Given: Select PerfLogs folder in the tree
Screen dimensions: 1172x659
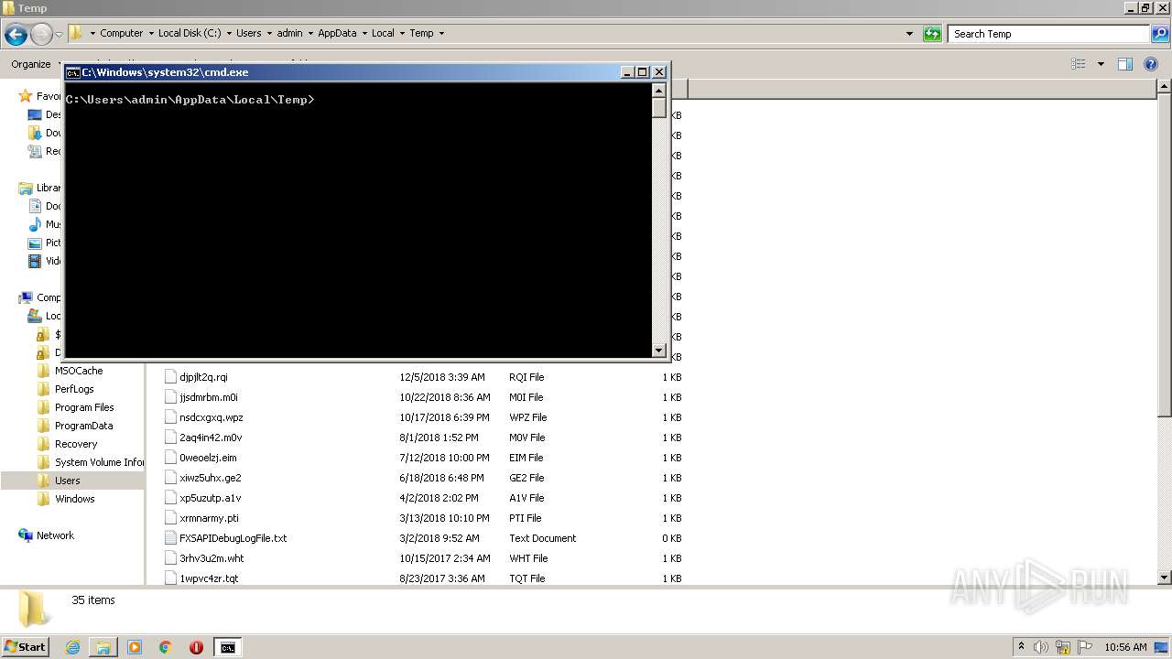Looking at the screenshot, I should [74, 389].
